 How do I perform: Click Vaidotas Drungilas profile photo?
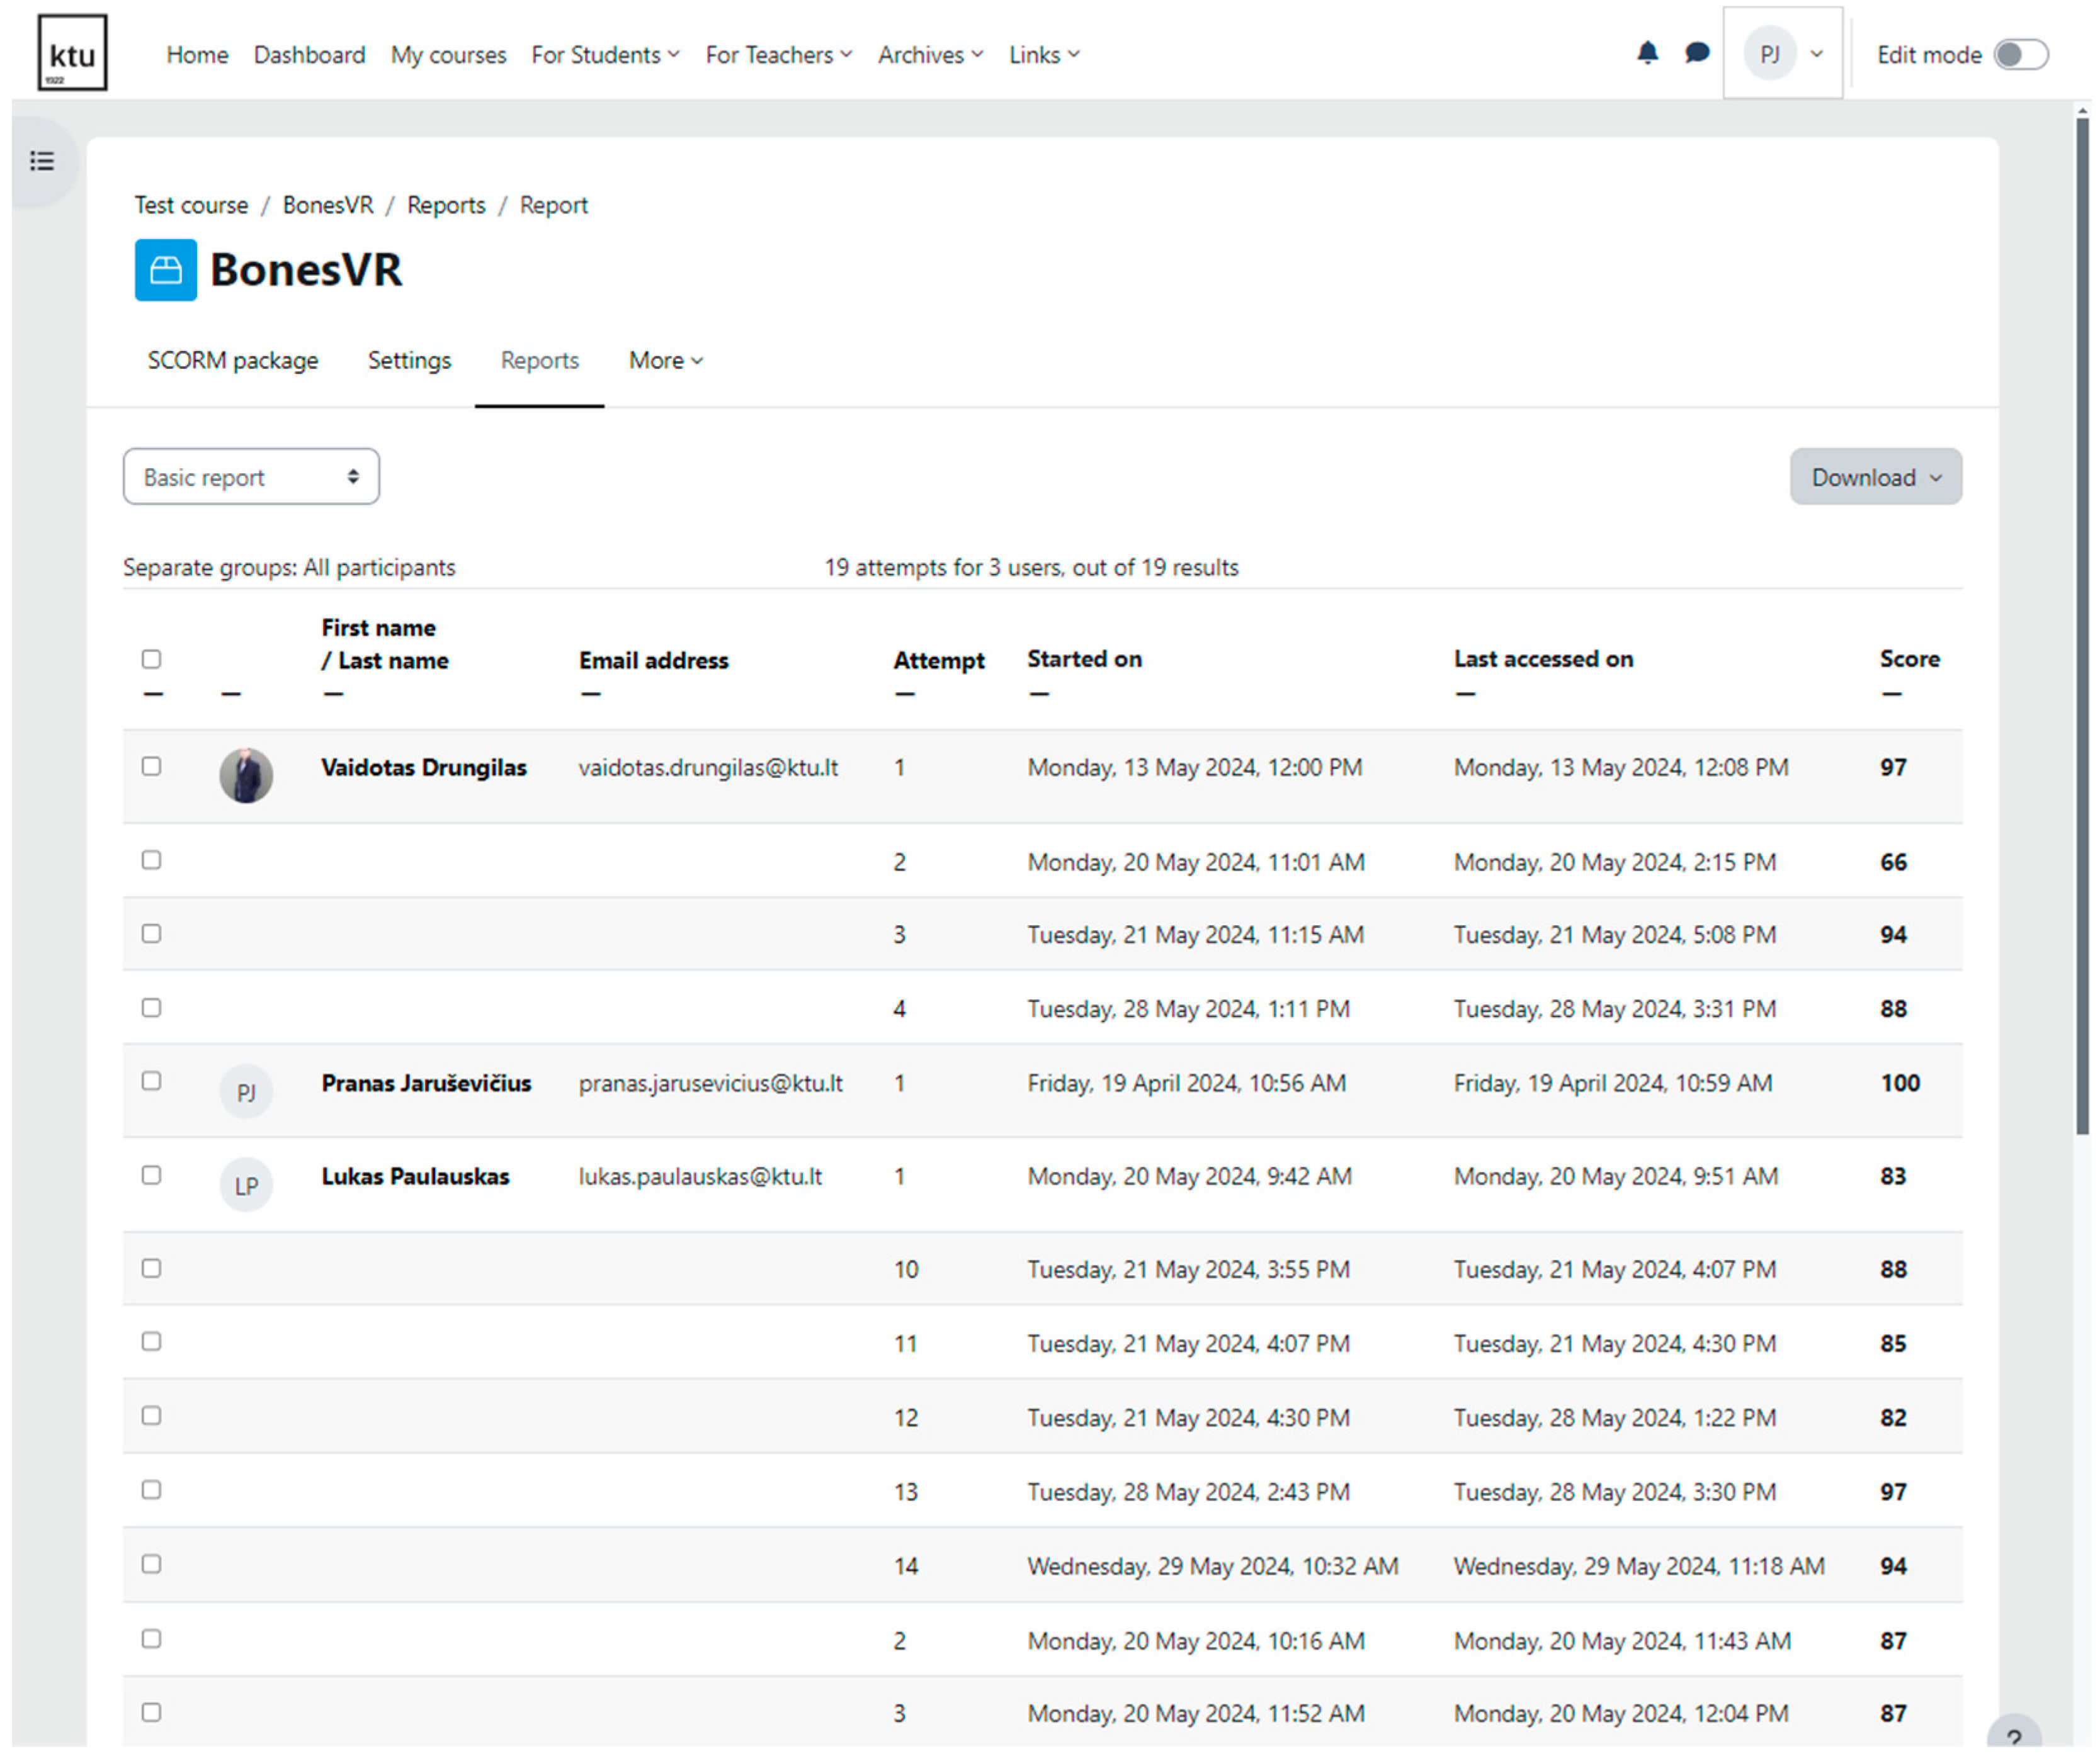[246, 775]
